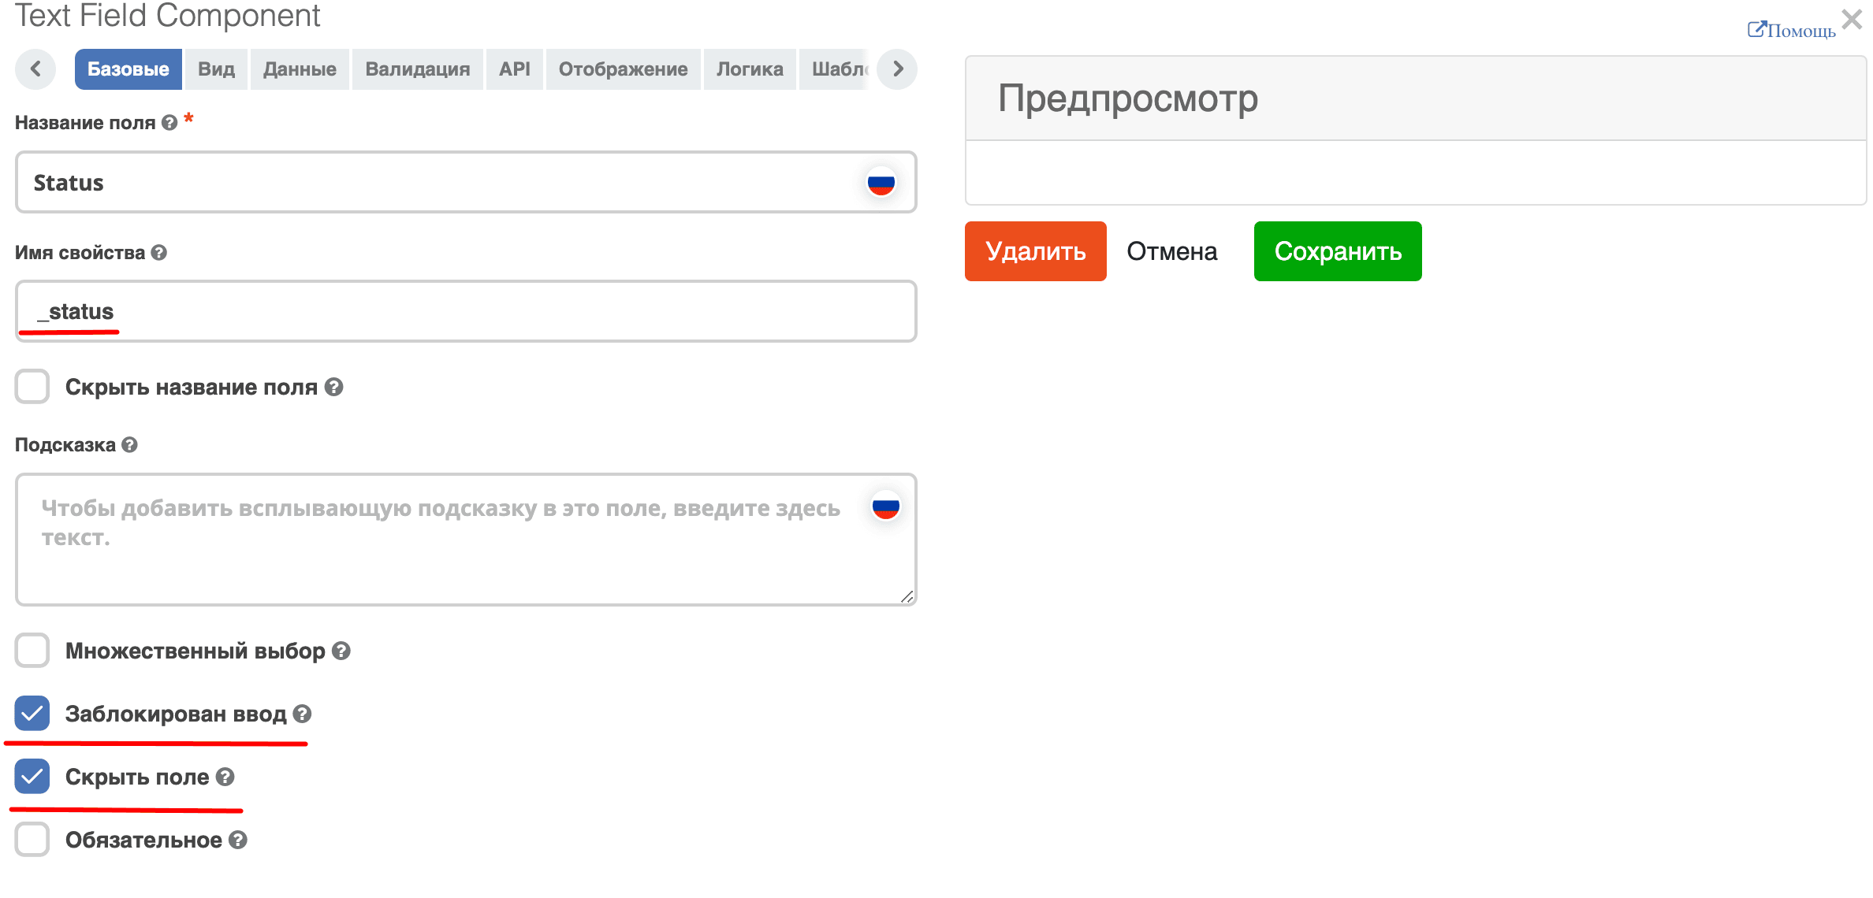The width and height of the screenshot is (1873, 898).
Task: Close the Text Field Component dialog
Action: pyautogui.click(x=1852, y=18)
